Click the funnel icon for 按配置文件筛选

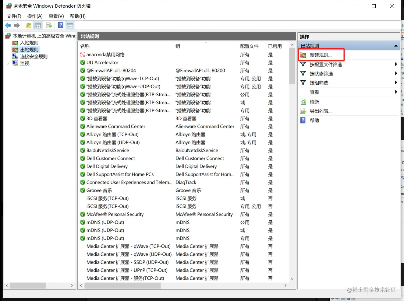tap(303, 65)
